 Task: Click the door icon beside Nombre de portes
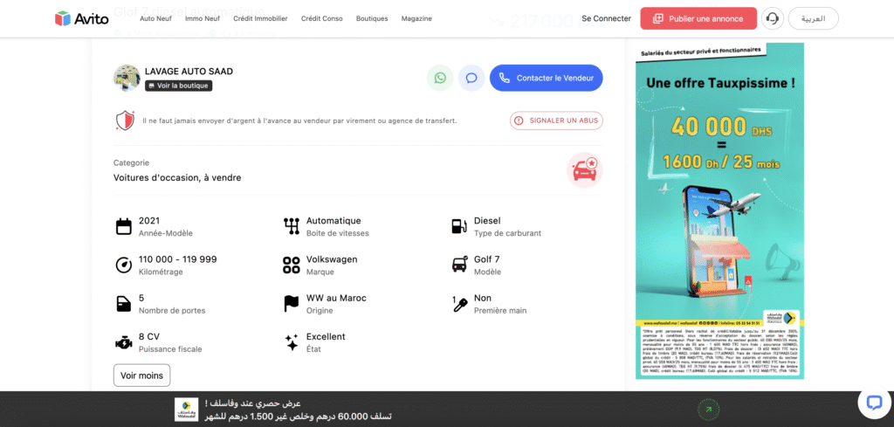(x=124, y=304)
